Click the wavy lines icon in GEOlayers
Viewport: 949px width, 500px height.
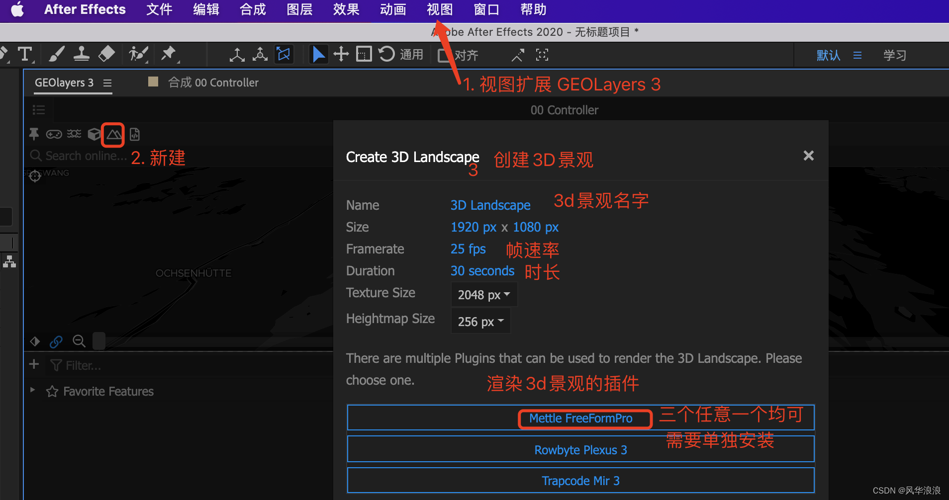pyautogui.click(x=74, y=134)
